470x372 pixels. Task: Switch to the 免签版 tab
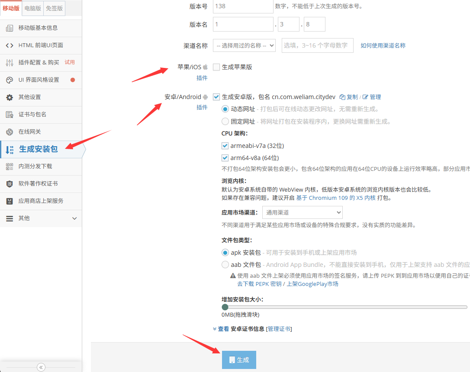click(54, 8)
